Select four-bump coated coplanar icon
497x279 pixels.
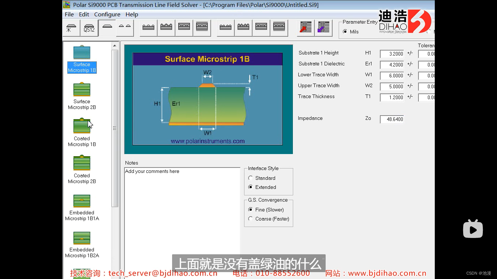tap(243, 28)
